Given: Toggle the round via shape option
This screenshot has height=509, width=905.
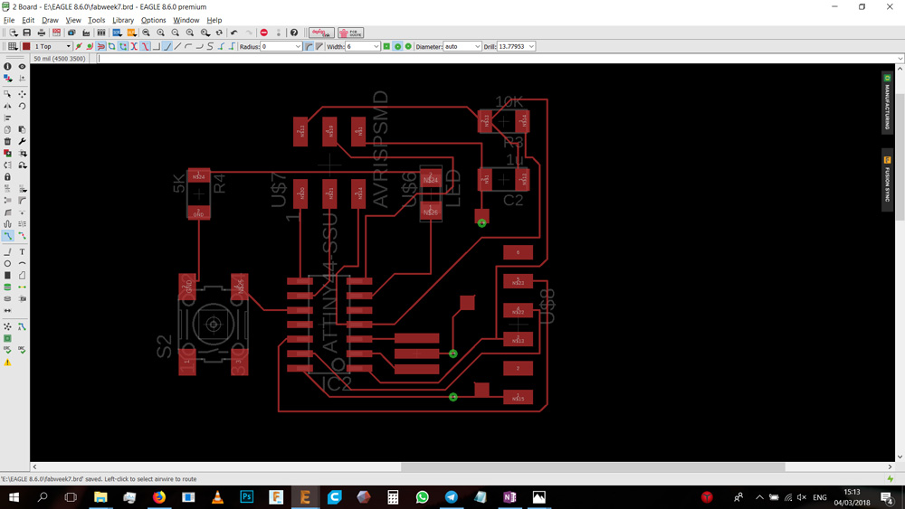Looking at the screenshot, I should (397, 46).
